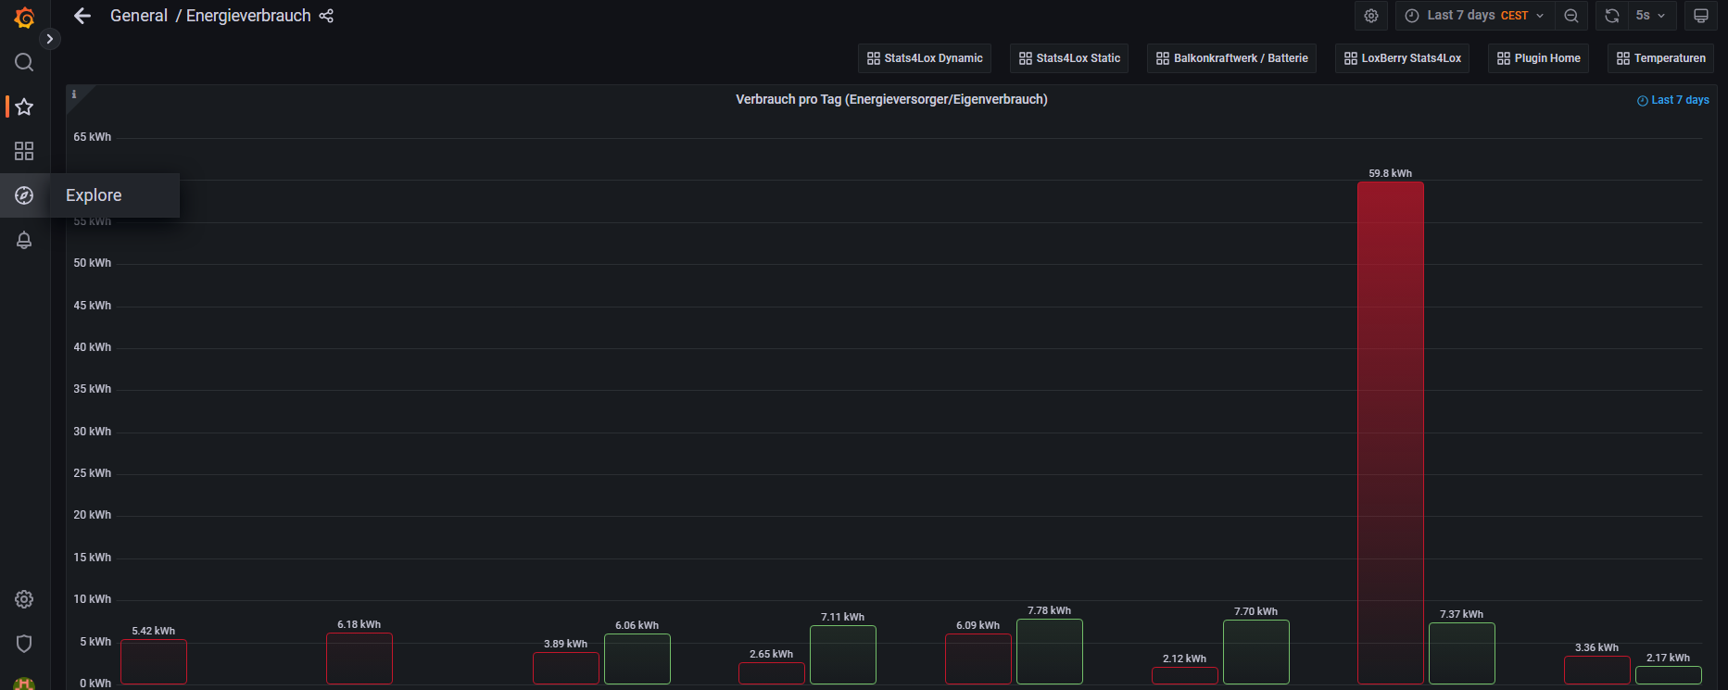Click the red 2.12 kWh bar
The image size is (1728, 690).
click(x=1185, y=675)
